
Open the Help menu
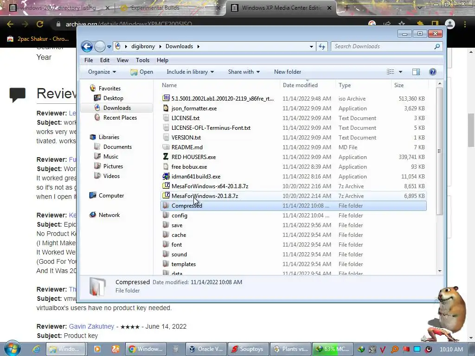162,60
